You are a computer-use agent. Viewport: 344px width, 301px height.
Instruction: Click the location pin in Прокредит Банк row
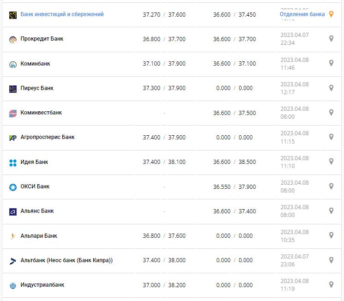coord(331,39)
